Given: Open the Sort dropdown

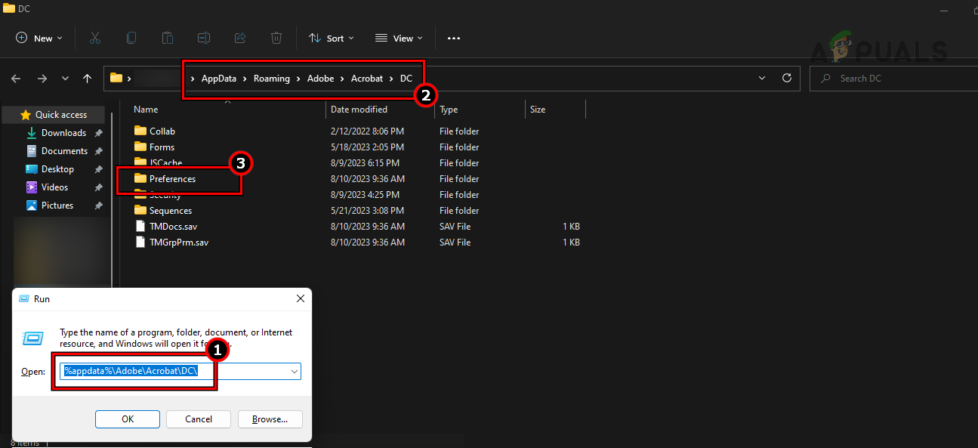Looking at the screenshot, I should [x=331, y=38].
